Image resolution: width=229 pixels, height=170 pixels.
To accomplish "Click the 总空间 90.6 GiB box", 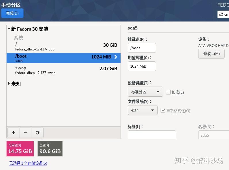I will pos(50,148).
